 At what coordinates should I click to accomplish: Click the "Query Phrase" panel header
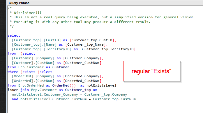(x=19, y=3)
